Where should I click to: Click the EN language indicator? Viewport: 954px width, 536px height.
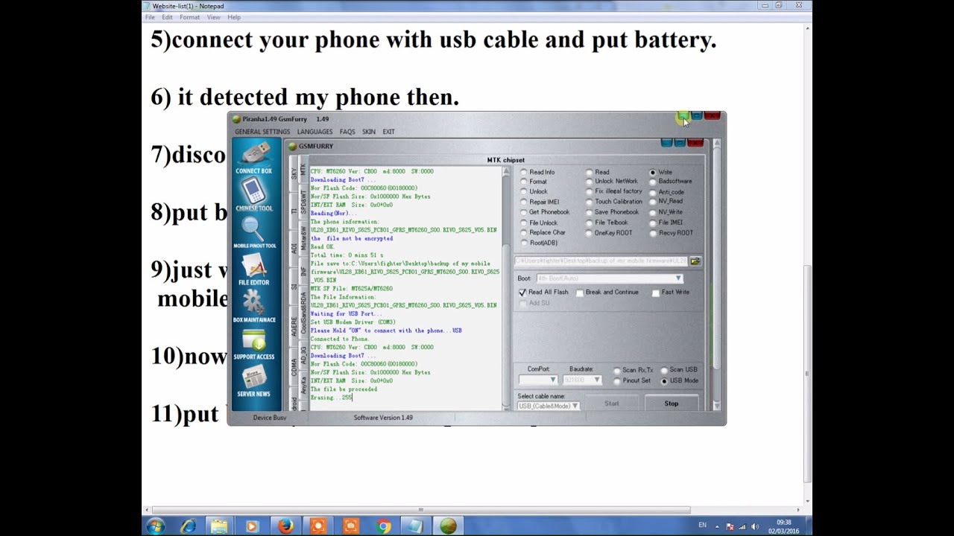[702, 525]
